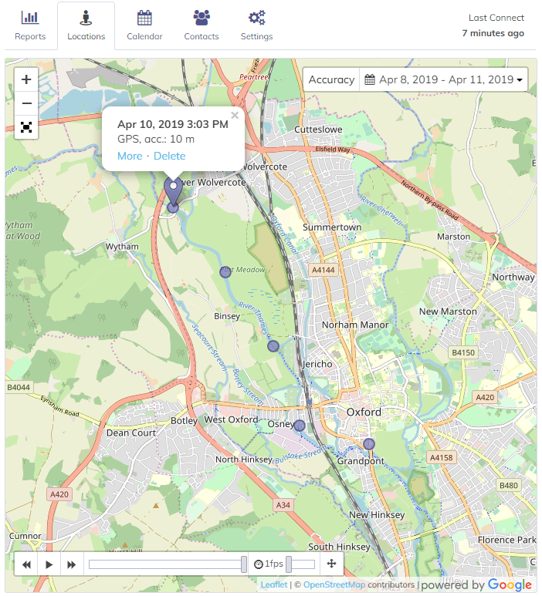The width and height of the screenshot is (542, 596).
Task: Click the More link in popup
Action: coord(130,156)
